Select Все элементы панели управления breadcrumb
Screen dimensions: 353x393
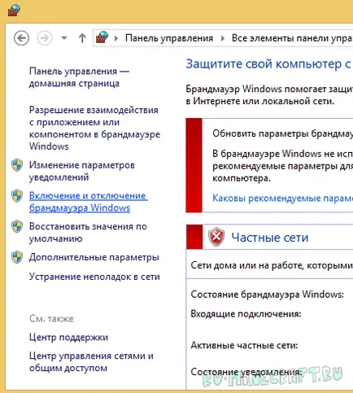[292, 38]
